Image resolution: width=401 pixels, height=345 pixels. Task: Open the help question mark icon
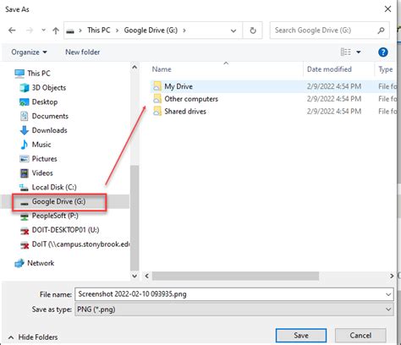pos(382,52)
